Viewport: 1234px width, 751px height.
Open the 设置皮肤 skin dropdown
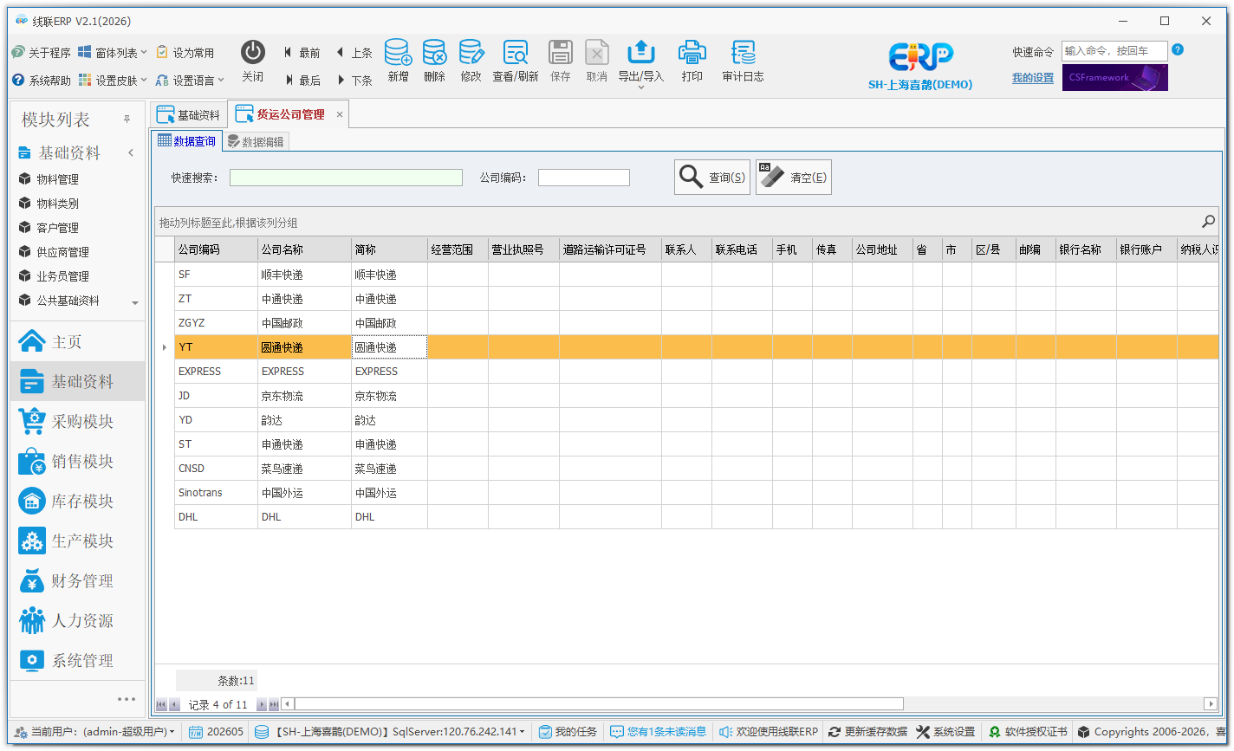coord(113,81)
